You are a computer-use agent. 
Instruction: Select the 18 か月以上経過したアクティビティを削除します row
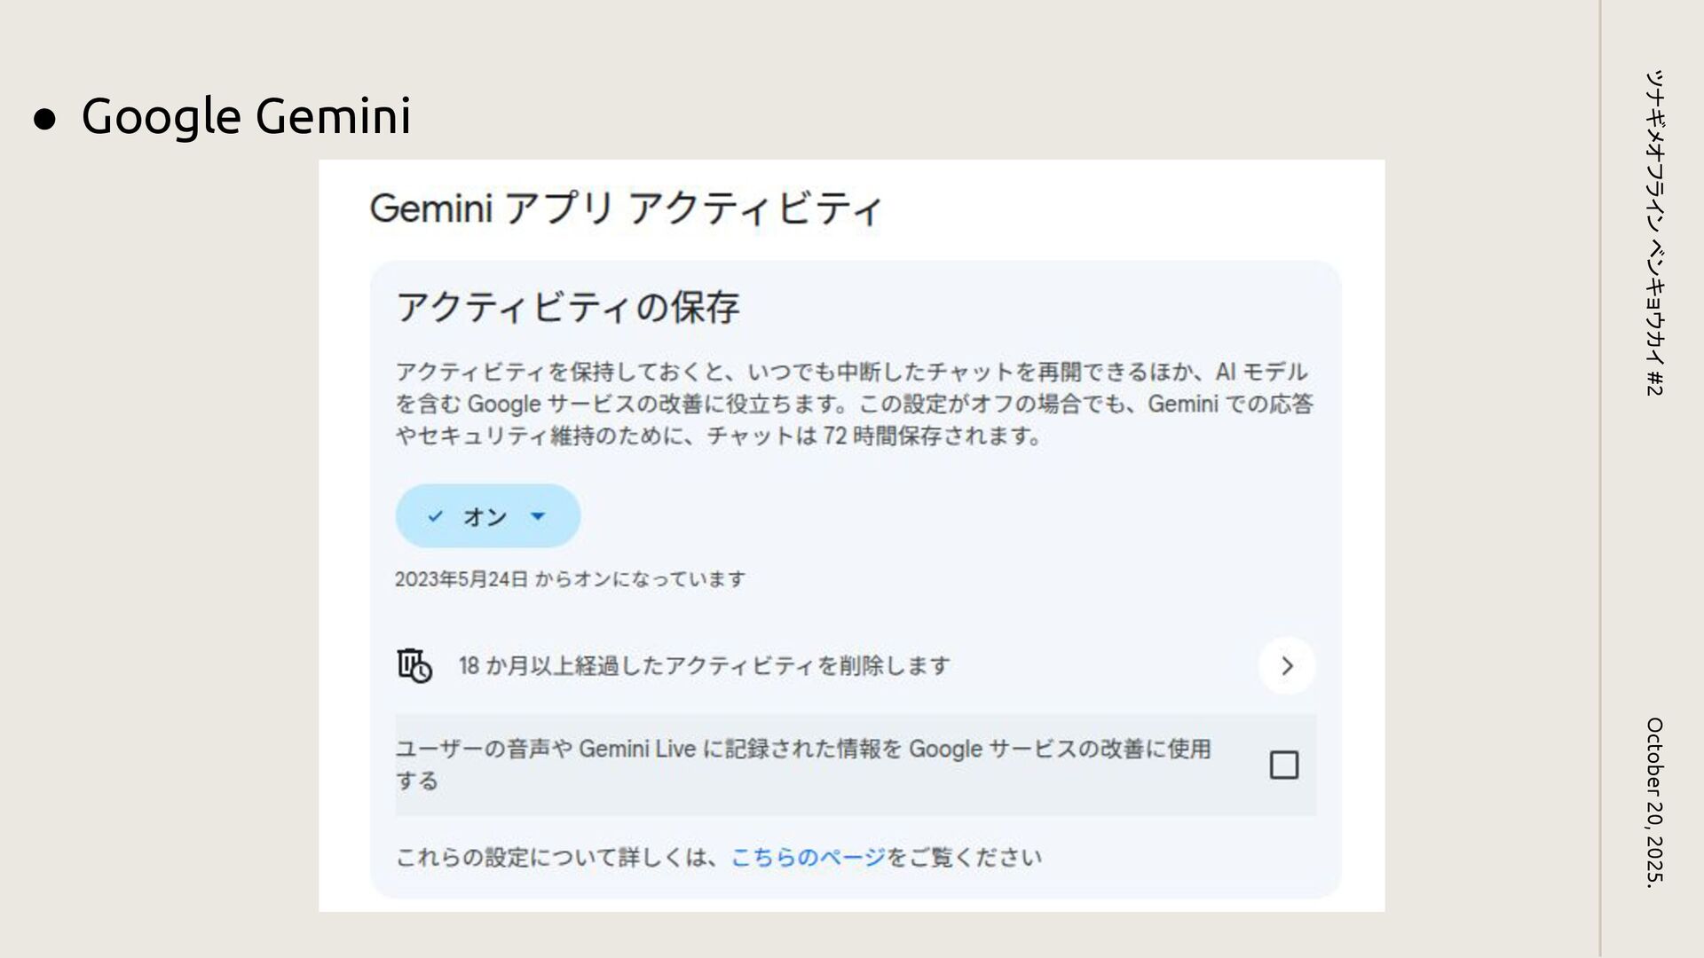pyautogui.click(x=703, y=665)
